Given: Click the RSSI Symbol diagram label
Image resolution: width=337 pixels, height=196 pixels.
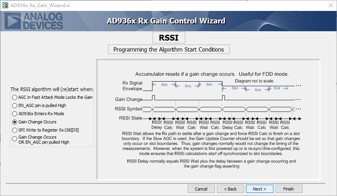Looking at the screenshot, I should coord(128,109).
